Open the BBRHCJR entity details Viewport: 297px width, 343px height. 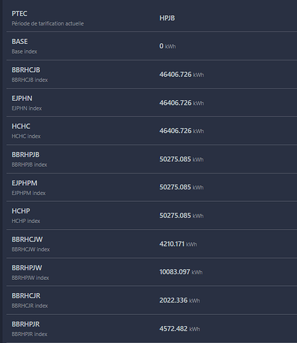152,300
